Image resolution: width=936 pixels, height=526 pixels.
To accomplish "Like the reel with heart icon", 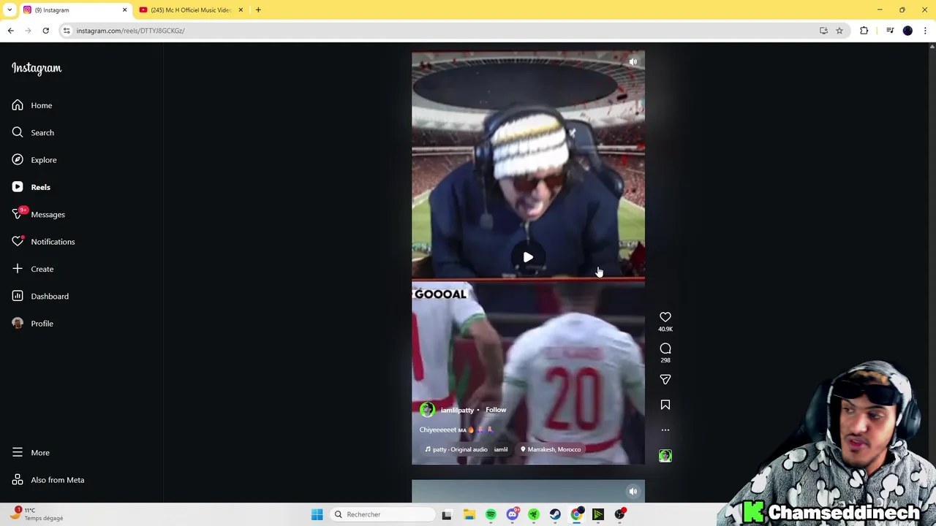I will (x=665, y=317).
